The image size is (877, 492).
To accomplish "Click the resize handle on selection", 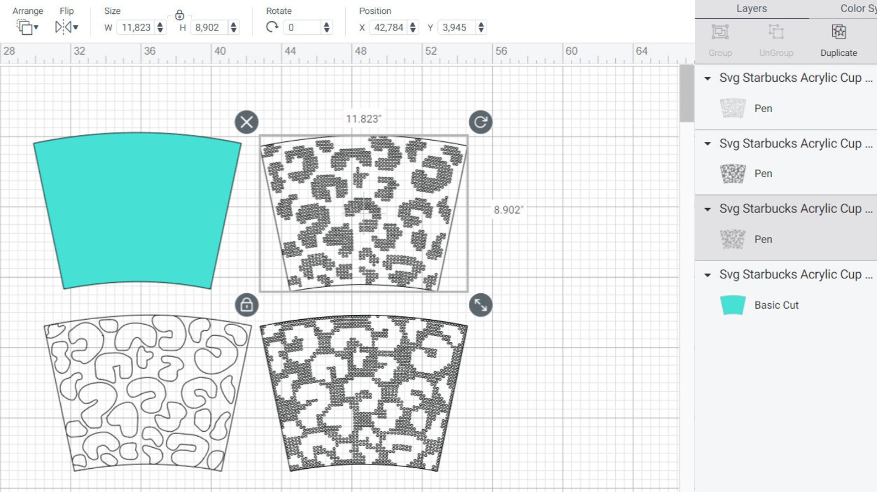I will coord(480,305).
